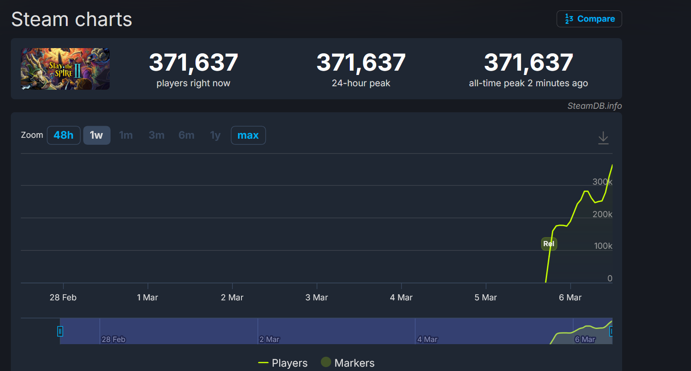
Task: Click the 100k y-axis label
Action: (603, 246)
